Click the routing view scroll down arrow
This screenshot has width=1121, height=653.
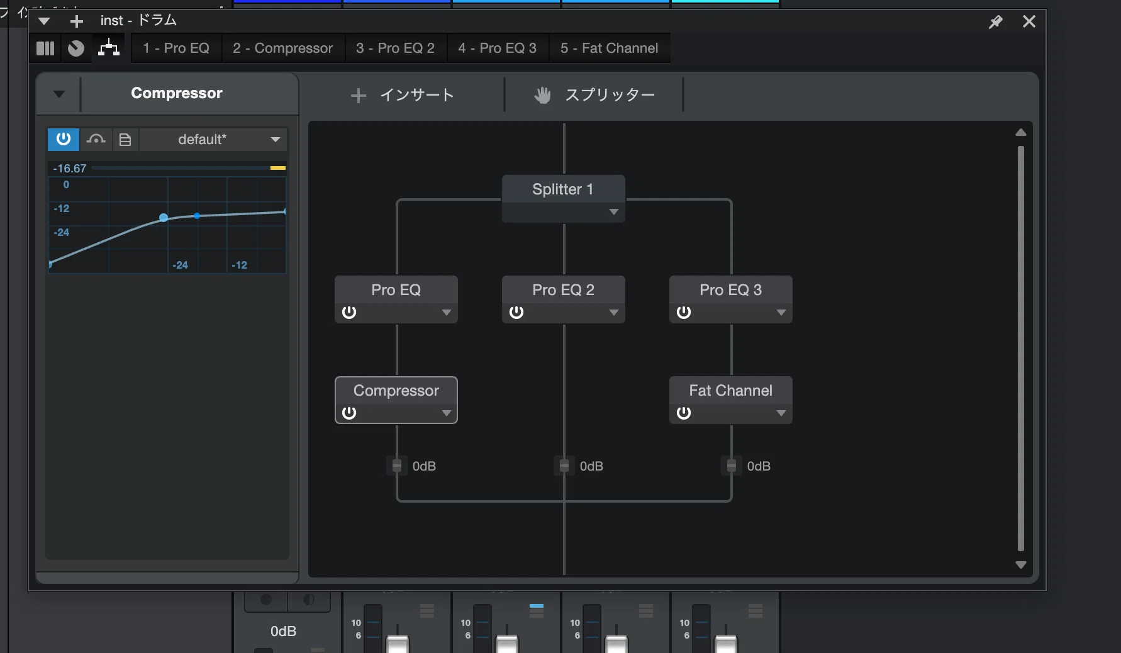(x=1021, y=565)
